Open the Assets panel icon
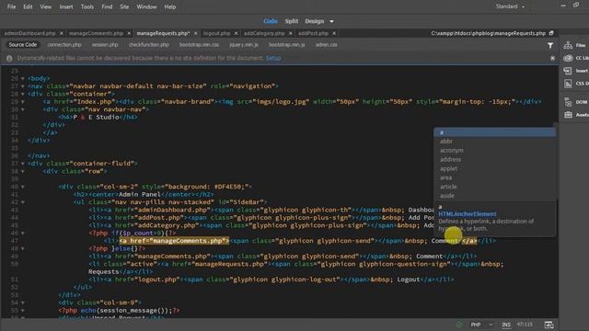Image resolution: width=589 pixels, height=331 pixels. point(568,114)
